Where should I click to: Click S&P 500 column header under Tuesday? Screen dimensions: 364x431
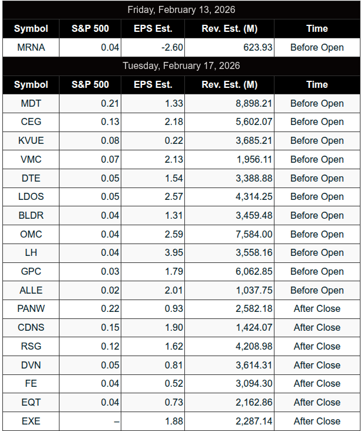pos(90,84)
